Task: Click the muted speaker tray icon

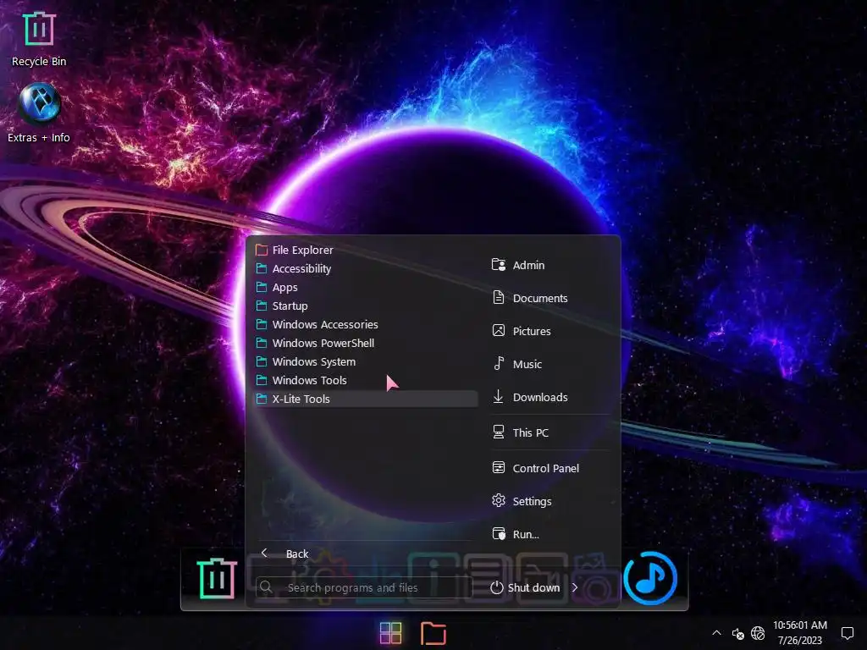Action: [737, 633]
